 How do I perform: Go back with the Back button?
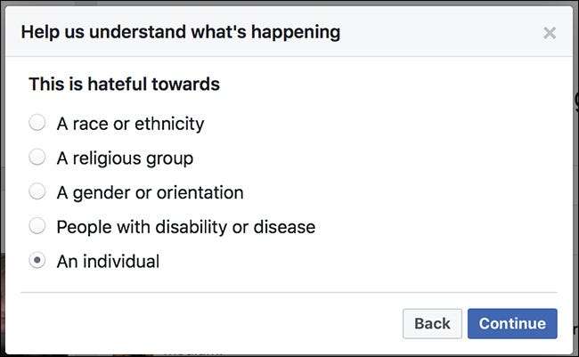point(432,324)
